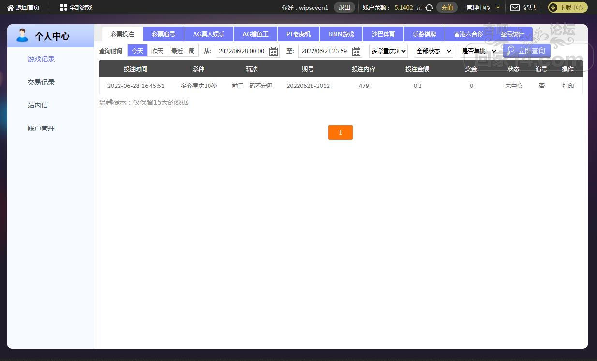Open the 香港六合彩 tab
The height and width of the screenshot is (361, 597).
point(468,34)
